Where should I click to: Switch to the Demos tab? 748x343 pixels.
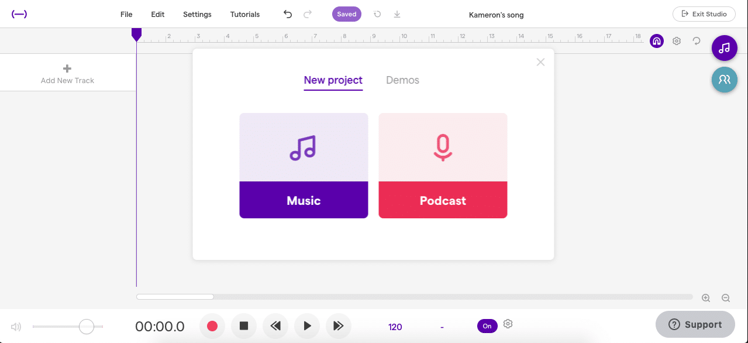[402, 80]
